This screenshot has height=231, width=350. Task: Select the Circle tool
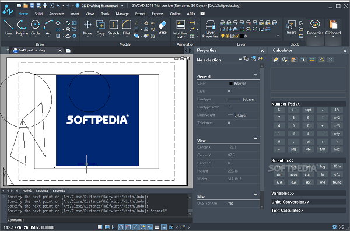tap(35, 27)
